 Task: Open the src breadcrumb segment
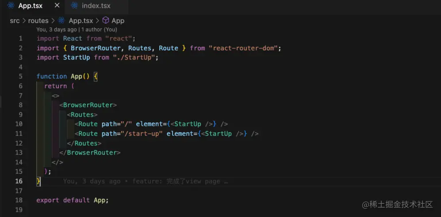tap(15, 21)
